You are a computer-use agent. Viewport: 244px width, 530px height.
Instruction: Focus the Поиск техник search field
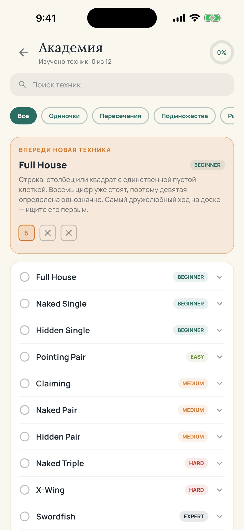click(x=122, y=85)
